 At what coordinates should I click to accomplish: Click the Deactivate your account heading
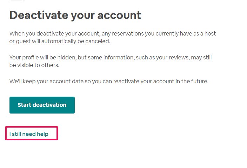click(x=75, y=15)
